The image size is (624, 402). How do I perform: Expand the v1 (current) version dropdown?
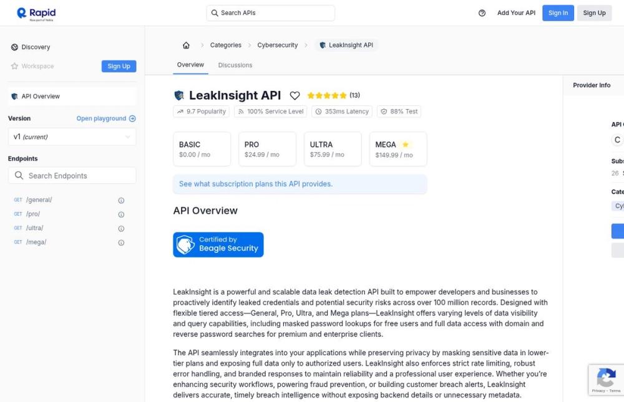[72, 136]
